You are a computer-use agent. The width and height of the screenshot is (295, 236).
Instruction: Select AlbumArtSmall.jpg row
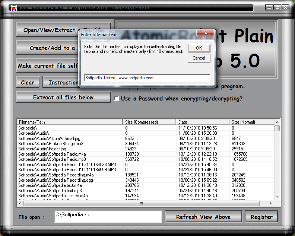pyautogui.click(x=145, y=138)
